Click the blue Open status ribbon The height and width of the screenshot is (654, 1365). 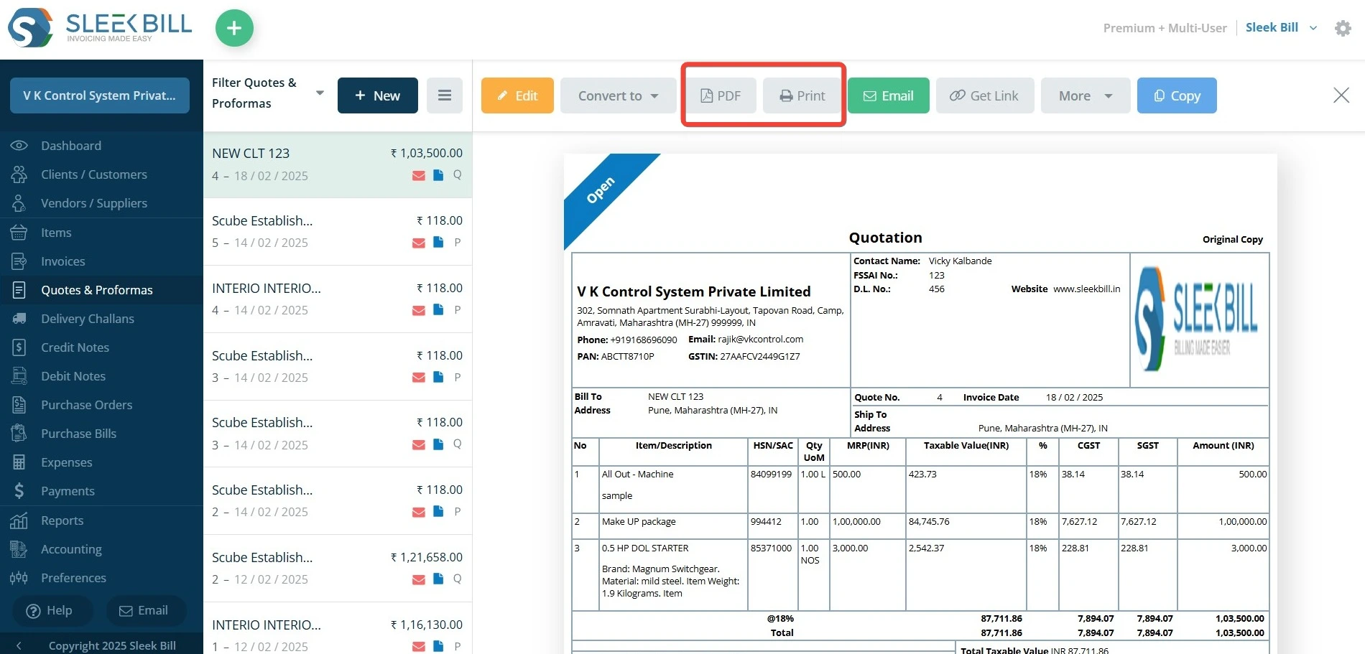coord(601,190)
